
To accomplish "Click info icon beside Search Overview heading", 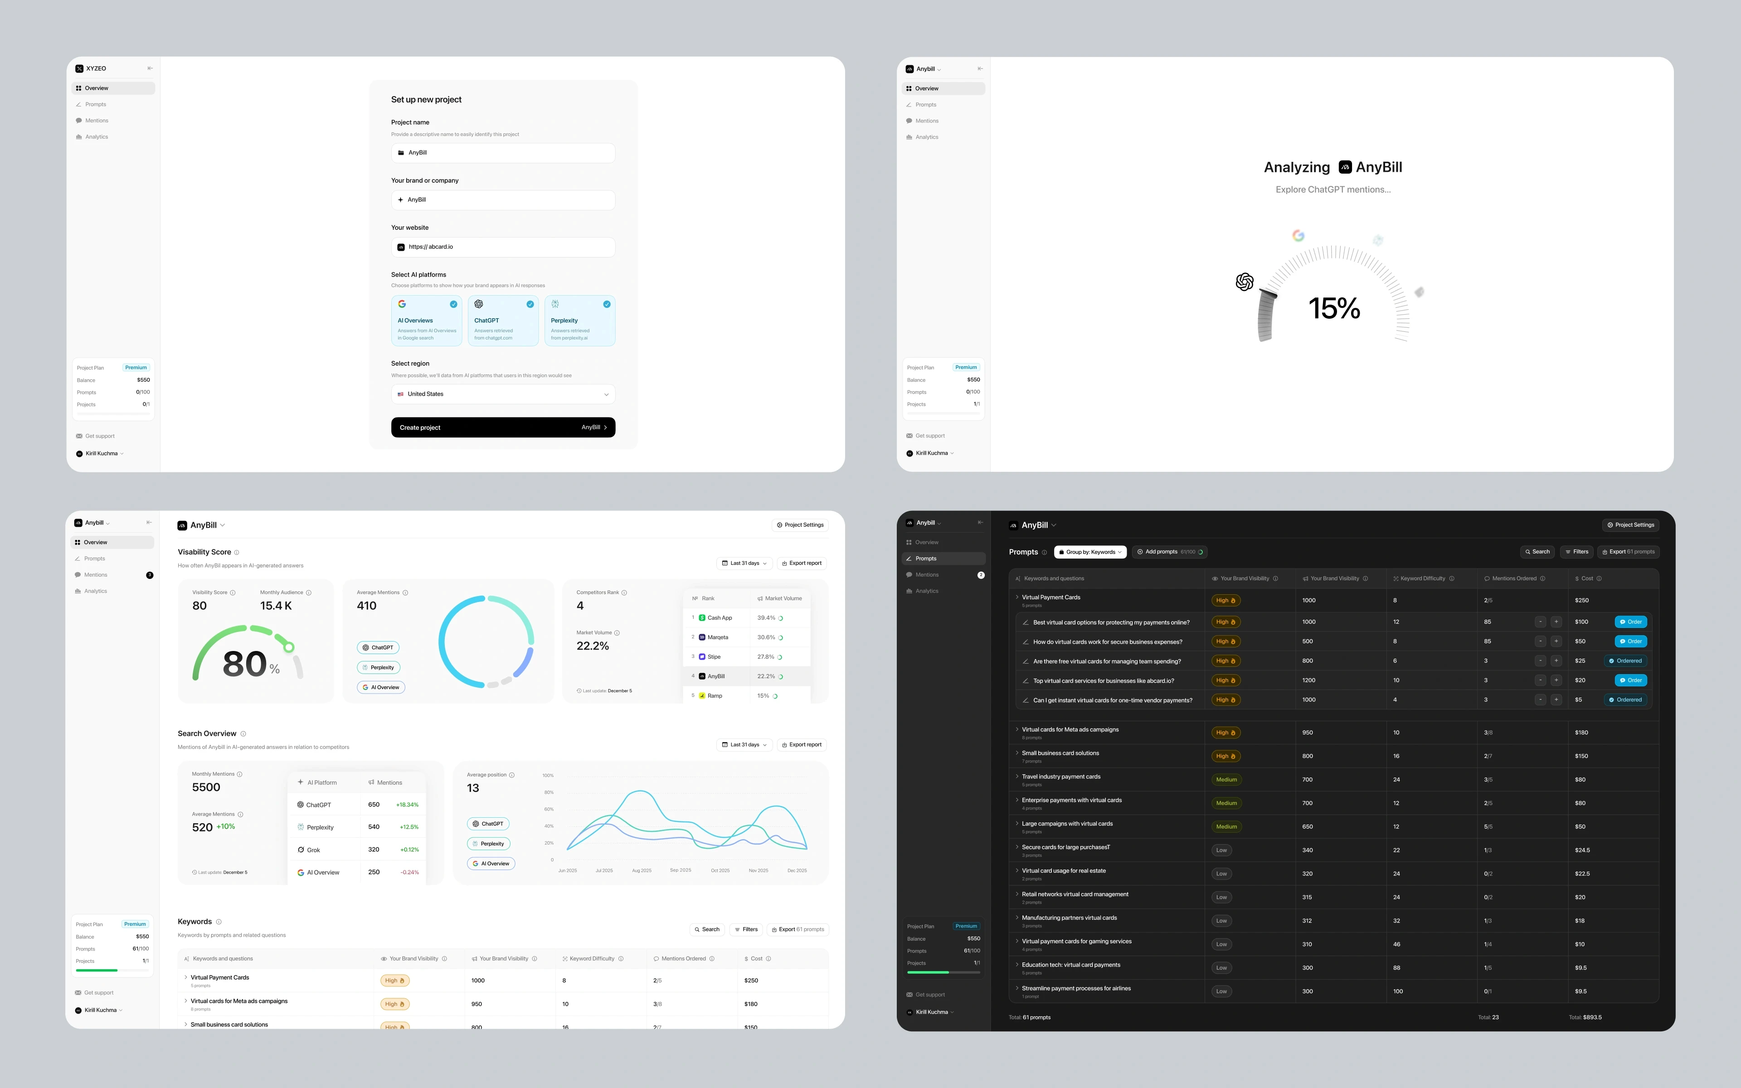I will pos(243,734).
